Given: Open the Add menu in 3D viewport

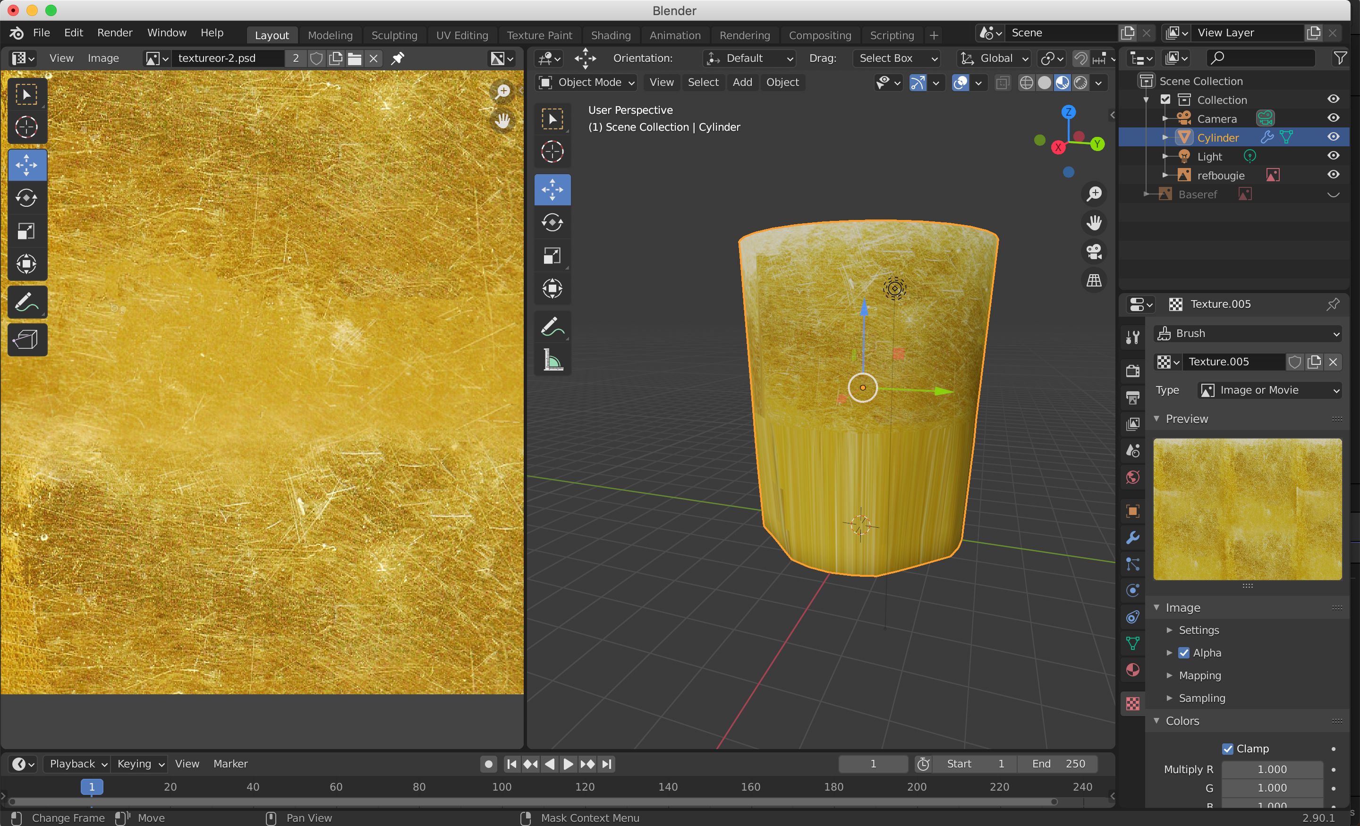Looking at the screenshot, I should pos(742,82).
